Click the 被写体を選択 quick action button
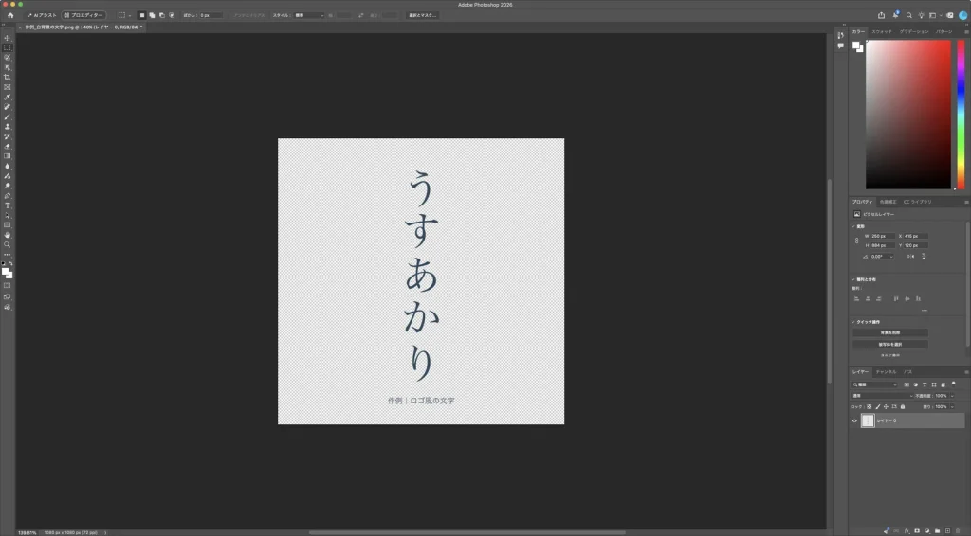Viewport: 971px width, 536px height. [889, 345]
